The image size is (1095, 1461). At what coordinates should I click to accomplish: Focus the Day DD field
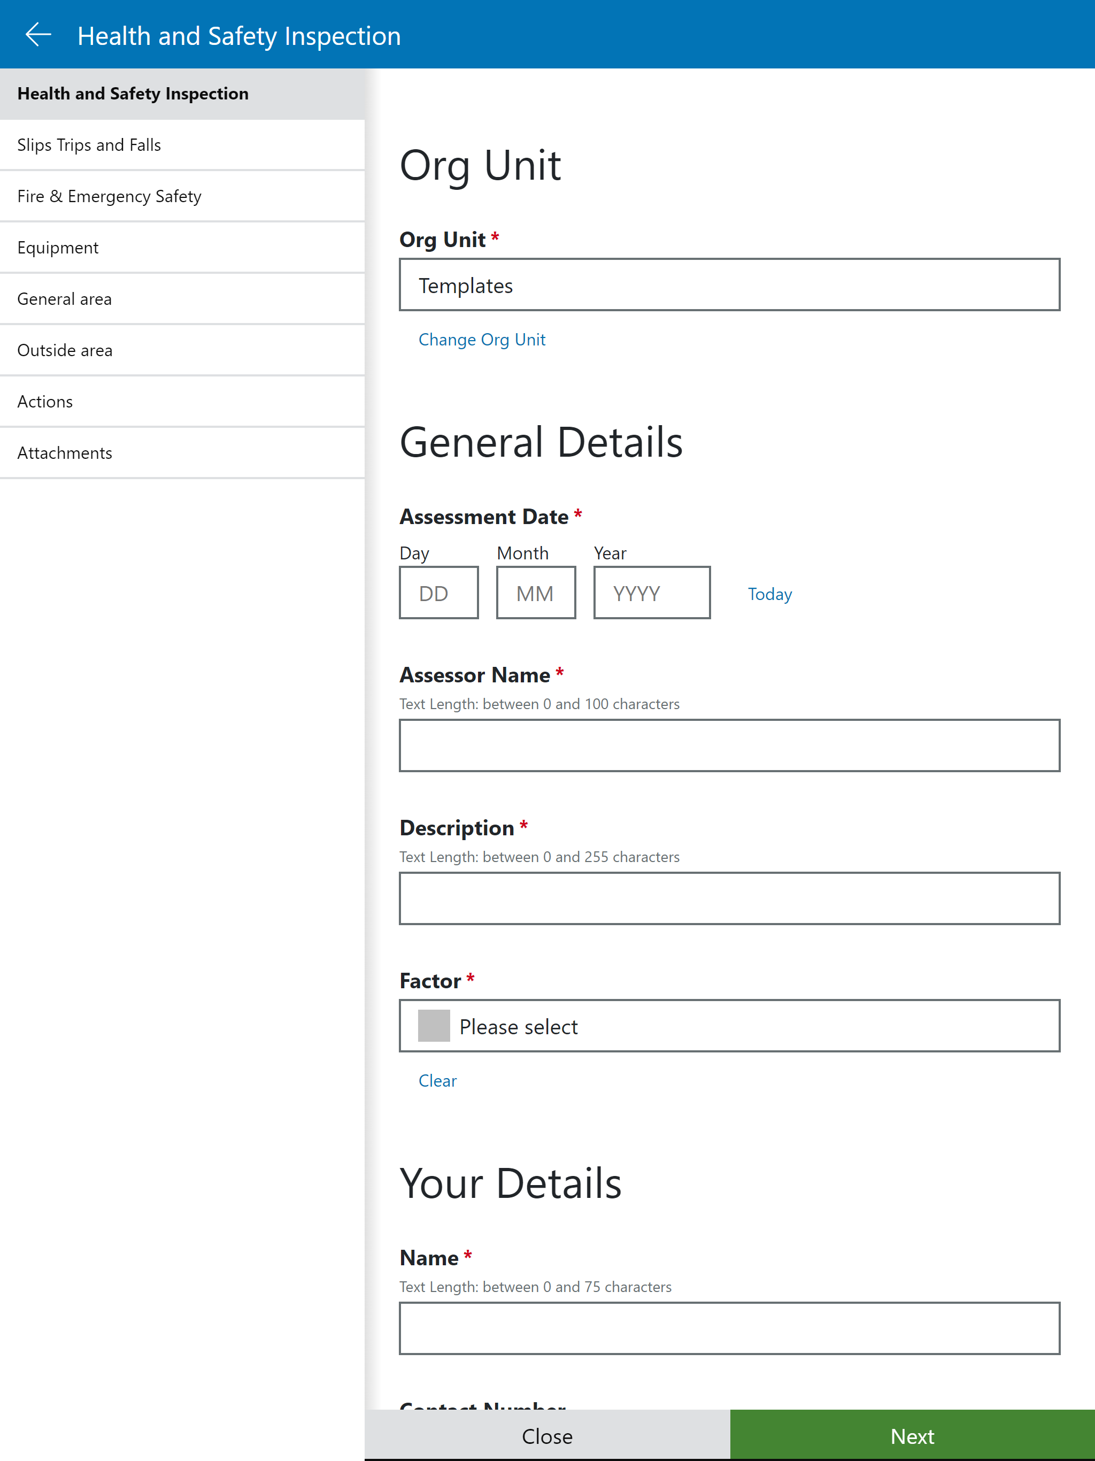click(x=438, y=593)
